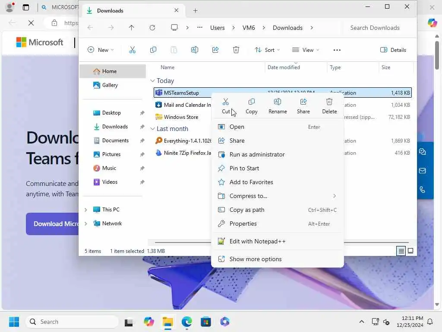
Task: Click toolbar Delete trash icon
Action: (236, 50)
